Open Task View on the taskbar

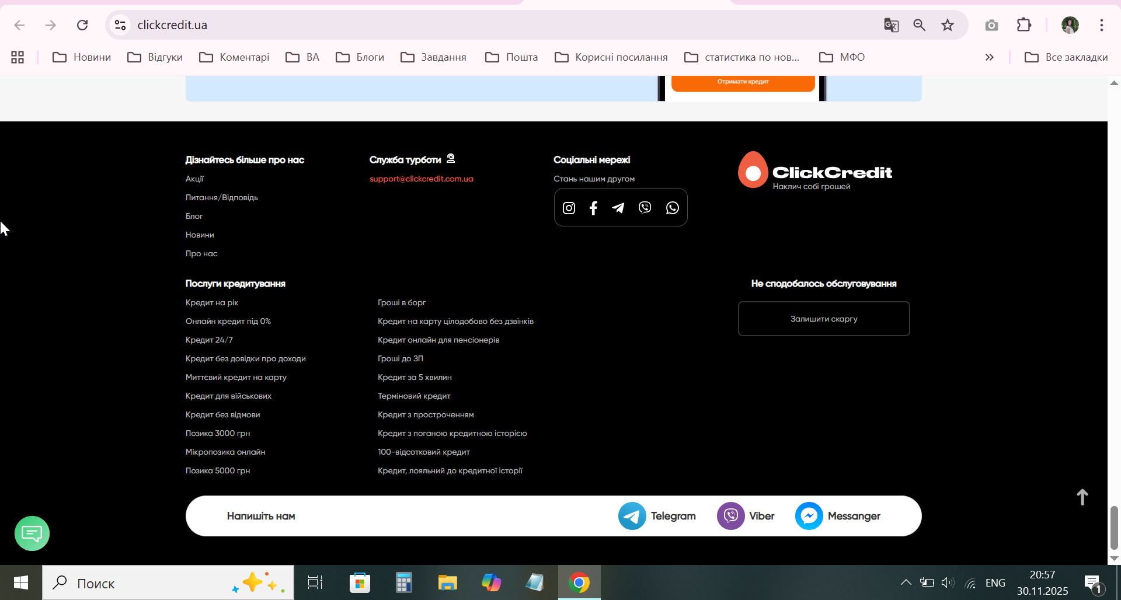pyautogui.click(x=315, y=582)
